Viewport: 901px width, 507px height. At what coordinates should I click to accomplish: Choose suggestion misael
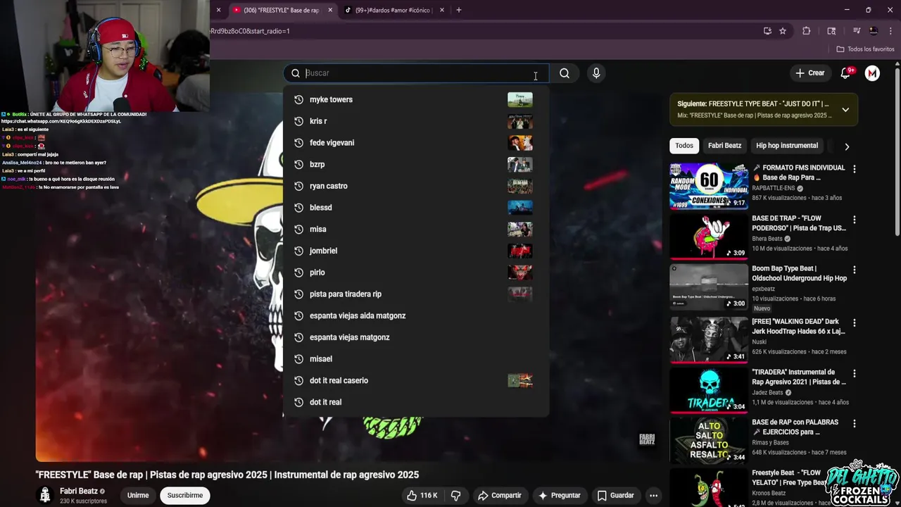[x=415, y=359]
